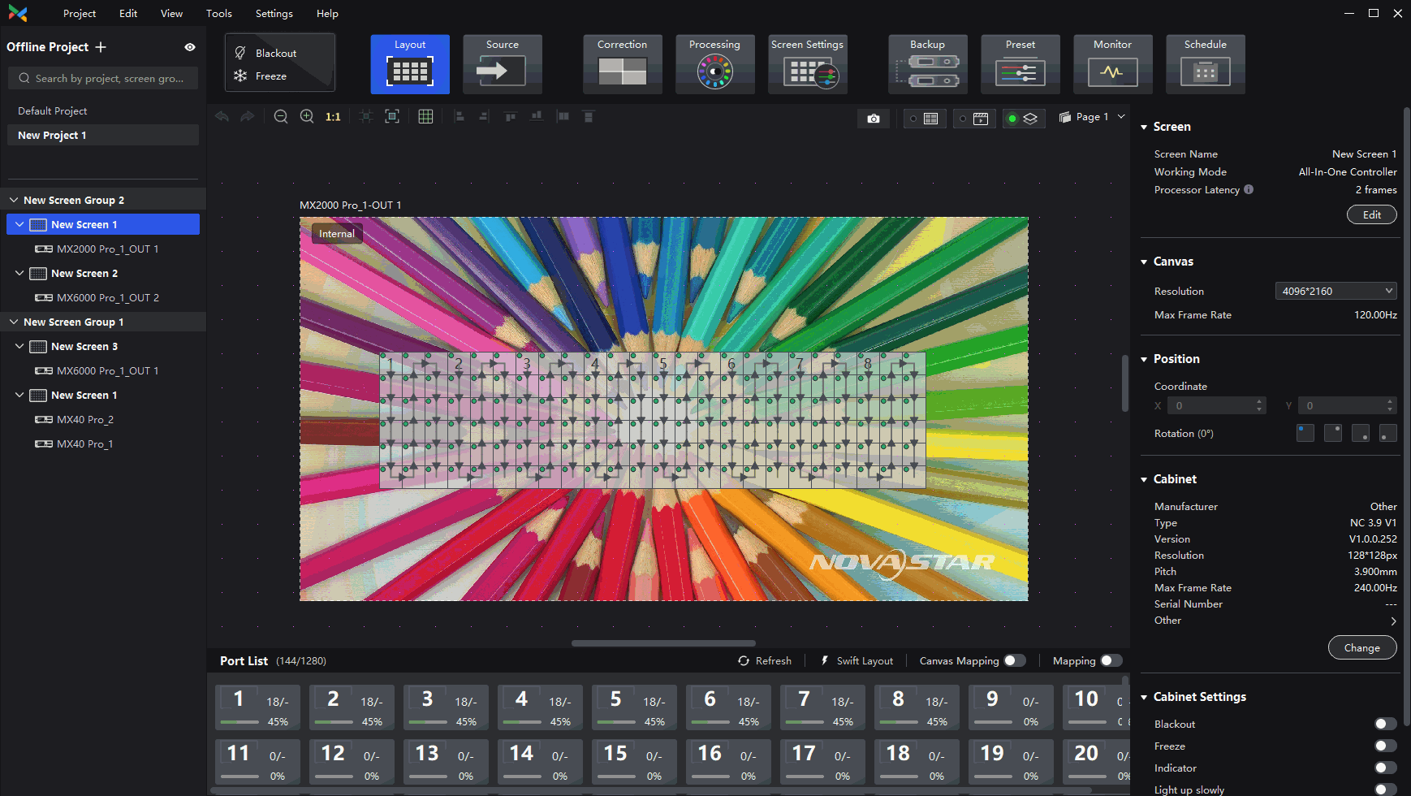Open the Screen Settings module
This screenshot has width=1411, height=796.
click(808, 64)
